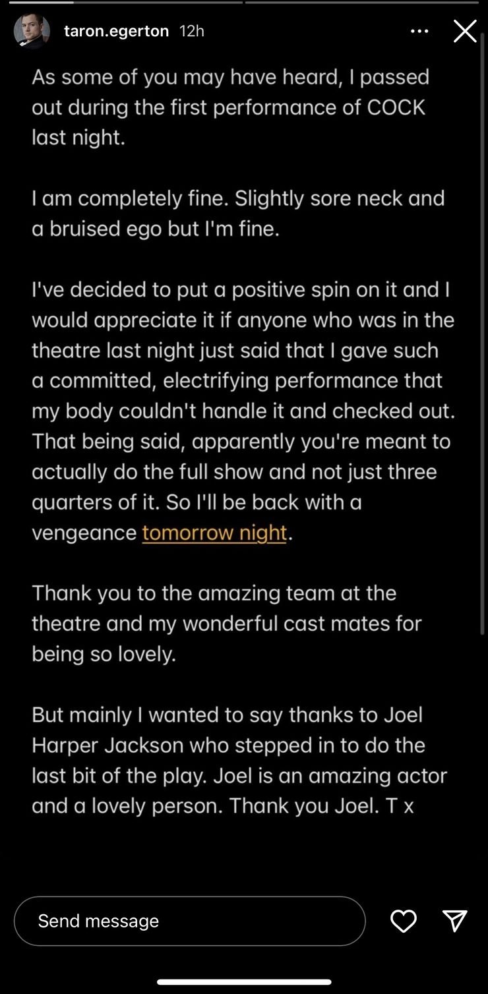Click the scrollbar on the right edge

click(x=484, y=330)
